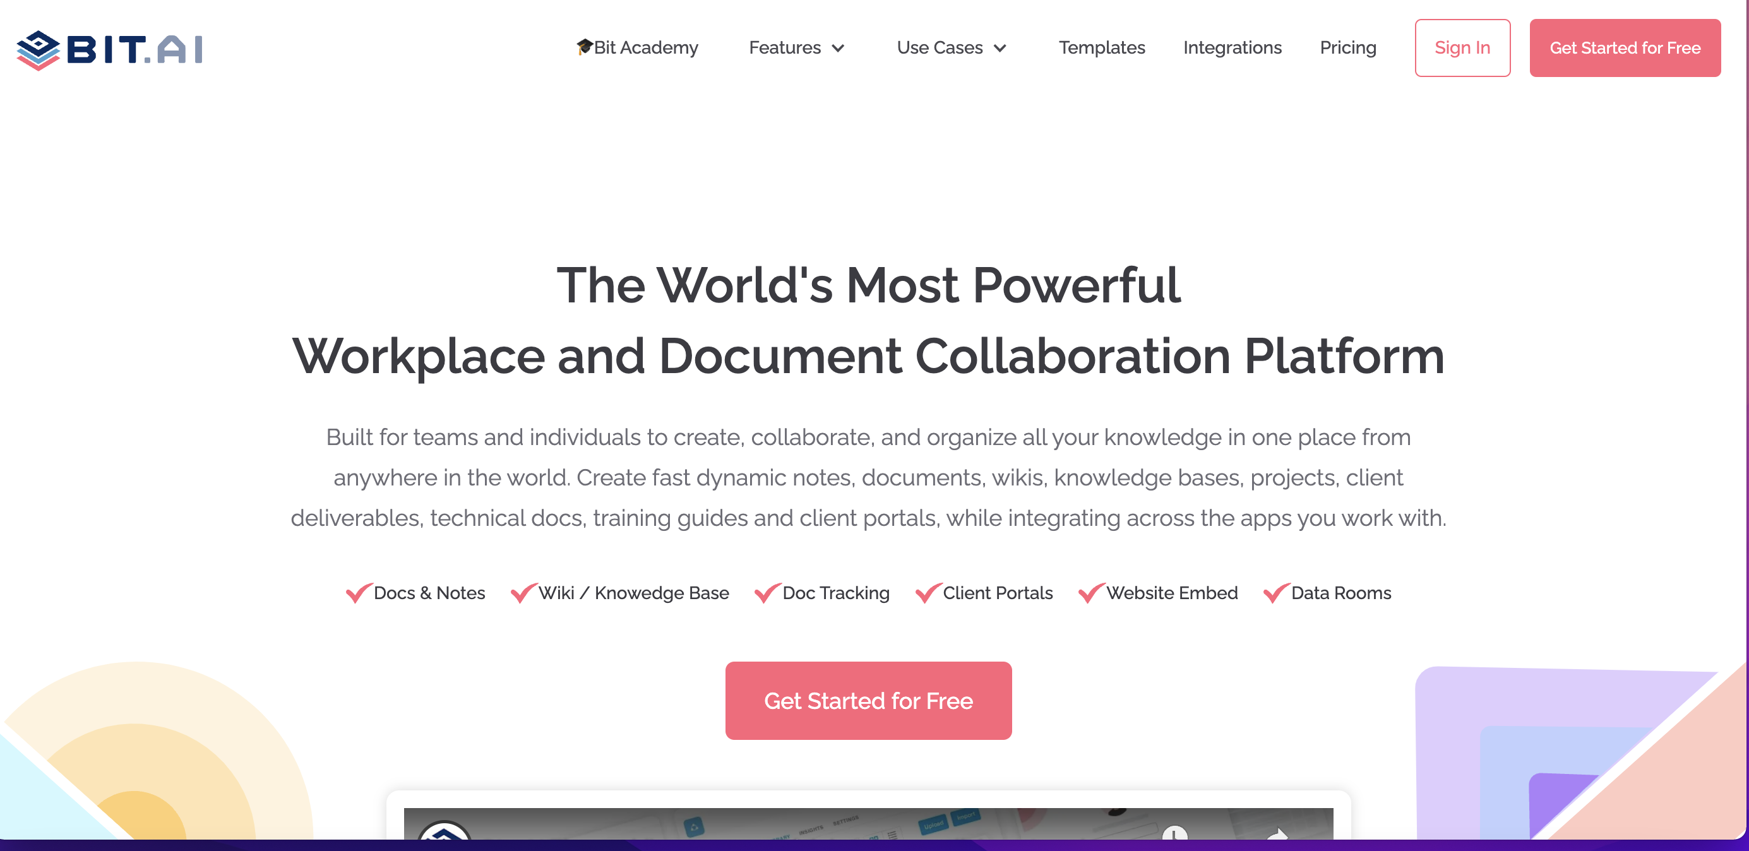This screenshot has height=851, width=1749.
Task: Click the Wiki / Knowedge Base checkmark item
Action: tap(619, 592)
